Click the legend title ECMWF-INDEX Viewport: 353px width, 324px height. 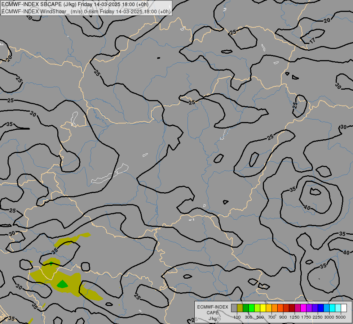pyautogui.click(x=212, y=307)
